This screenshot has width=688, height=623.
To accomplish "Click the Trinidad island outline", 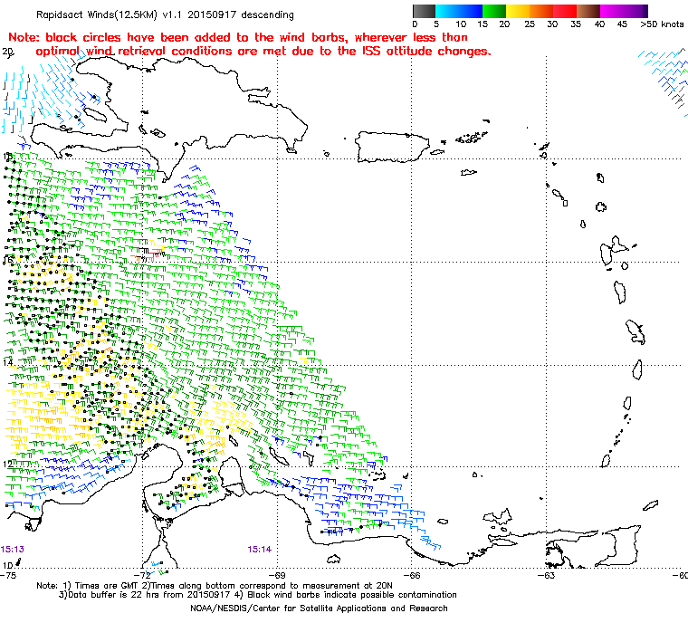I will pos(616,545).
